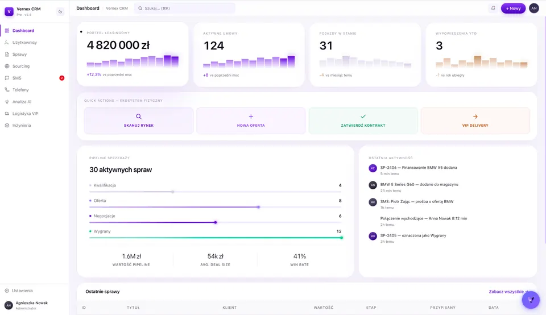This screenshot has height=315, width=546.
Task: Click the Użytkownicy person icon
Action: [7, 43]
